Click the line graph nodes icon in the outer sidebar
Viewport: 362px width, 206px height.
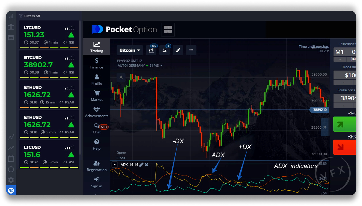coord(11,137)
